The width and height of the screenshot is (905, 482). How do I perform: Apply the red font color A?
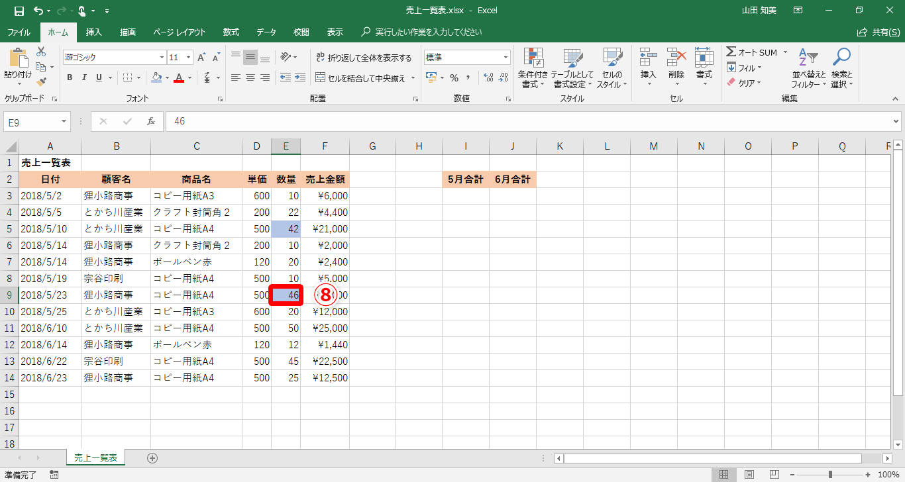click(x=178, y=77)
